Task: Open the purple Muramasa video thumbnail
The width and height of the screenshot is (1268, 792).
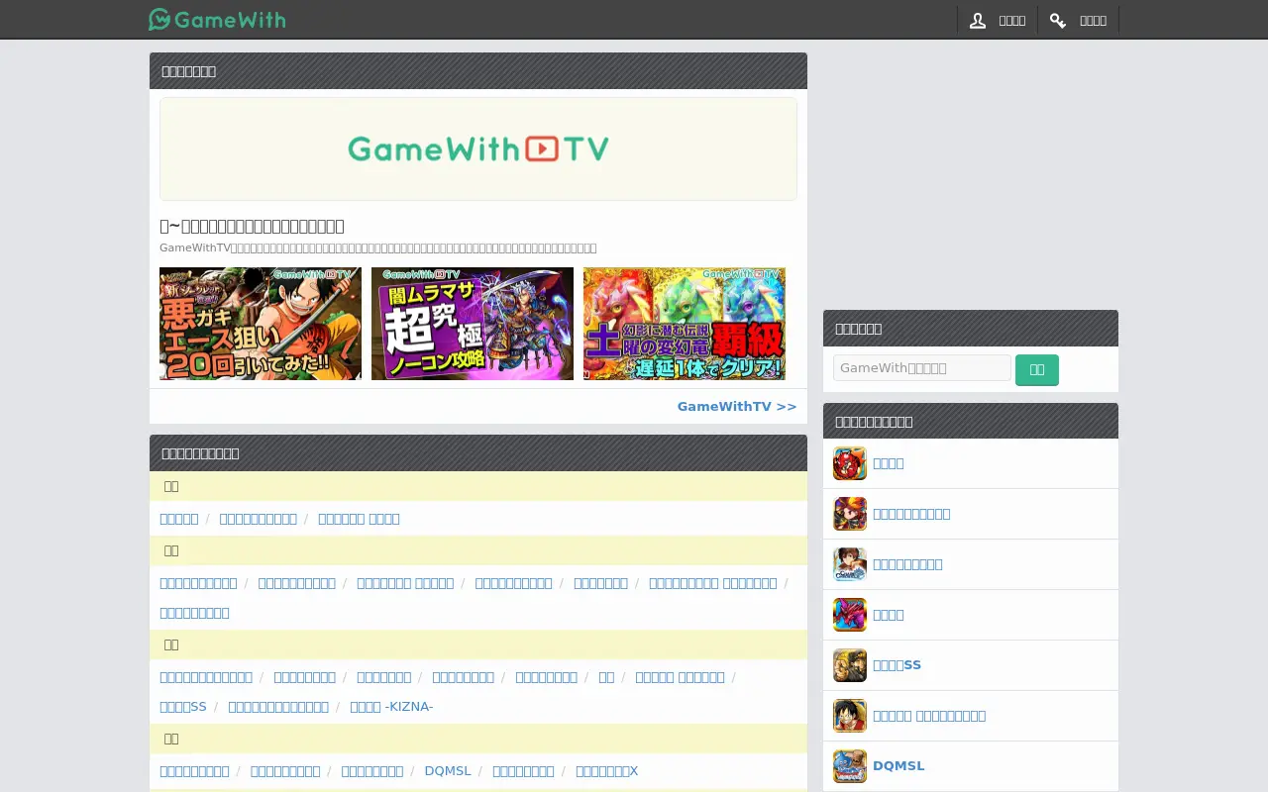Action: (473, 324)
